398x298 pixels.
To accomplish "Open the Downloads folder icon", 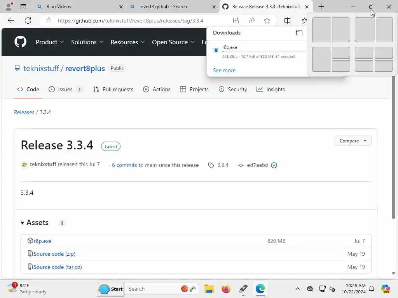I will [x=299, y=33].
